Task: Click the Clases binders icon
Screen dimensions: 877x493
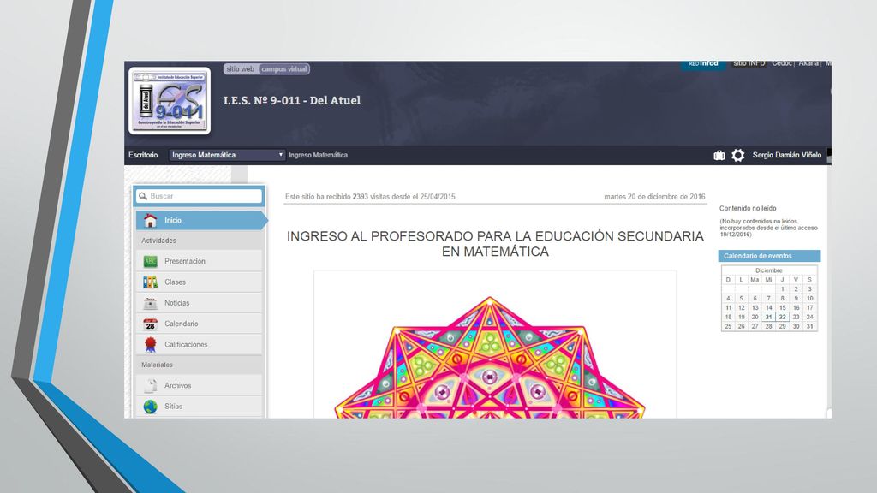Action: click(x=150, y=282)
